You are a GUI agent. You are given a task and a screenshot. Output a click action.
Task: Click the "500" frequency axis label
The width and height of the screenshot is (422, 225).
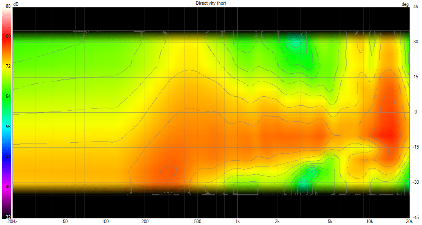tap(198, 221)
